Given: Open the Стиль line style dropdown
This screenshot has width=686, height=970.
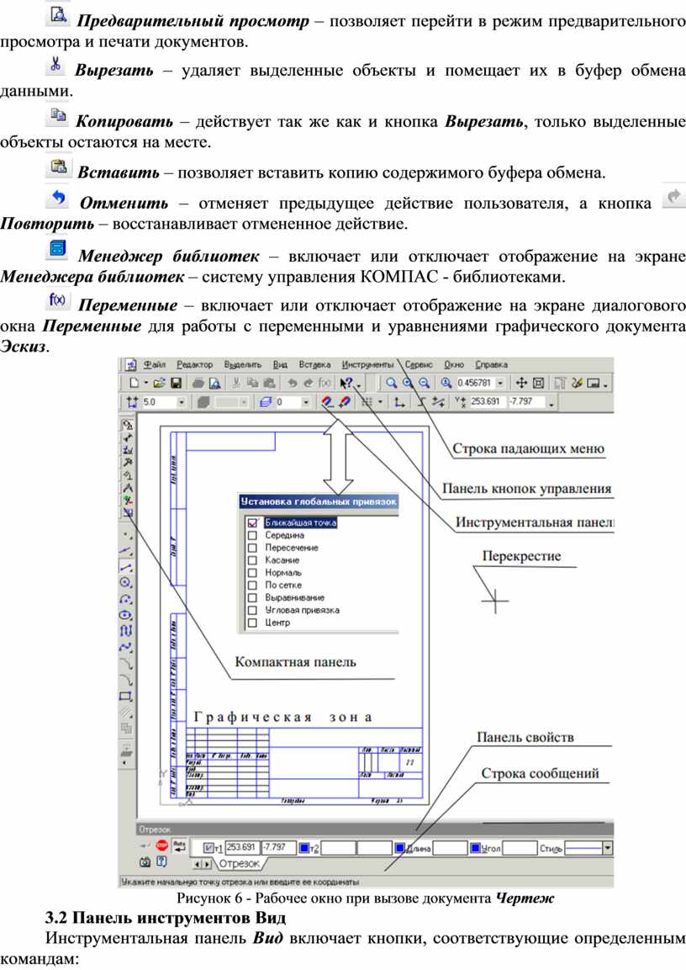Looking at the screenshot, I should coord(608,848).
